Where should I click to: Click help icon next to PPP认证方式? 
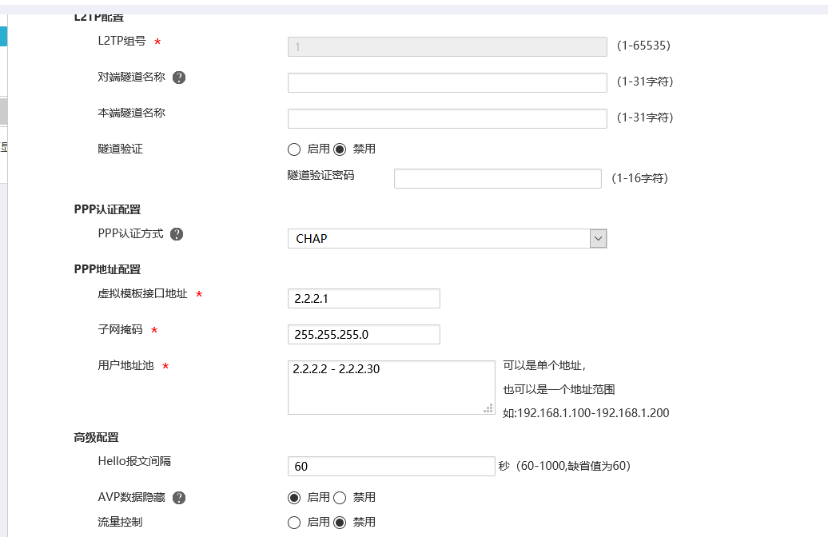click(x=177, y=234)
